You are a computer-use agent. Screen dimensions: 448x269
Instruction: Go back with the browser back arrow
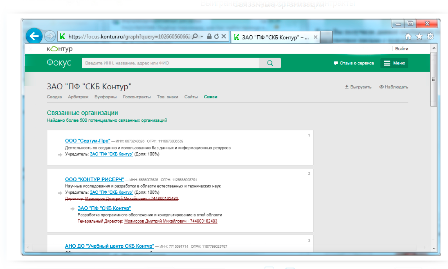(34, 36)
